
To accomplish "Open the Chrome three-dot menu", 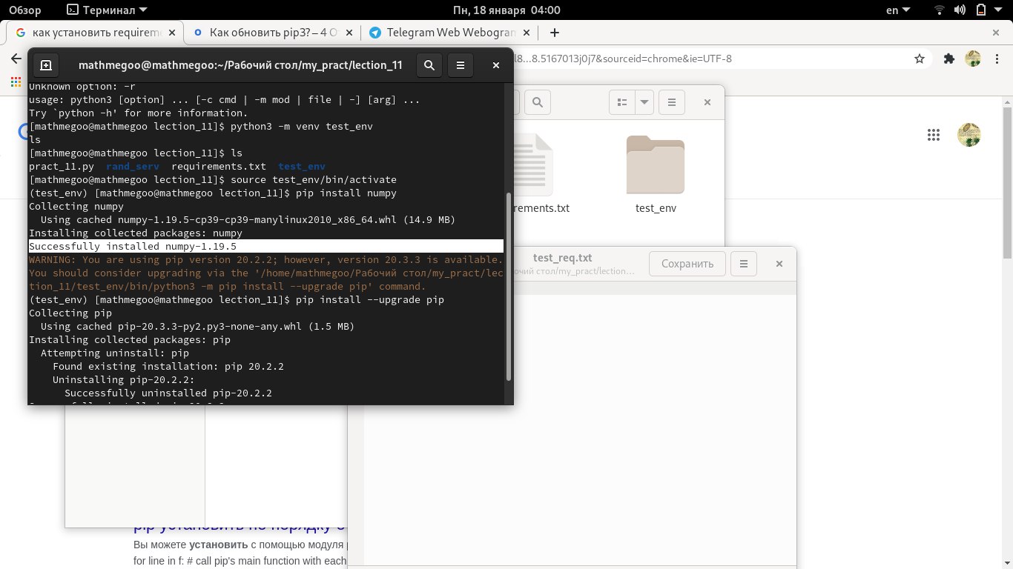I will tap(997, 59).
